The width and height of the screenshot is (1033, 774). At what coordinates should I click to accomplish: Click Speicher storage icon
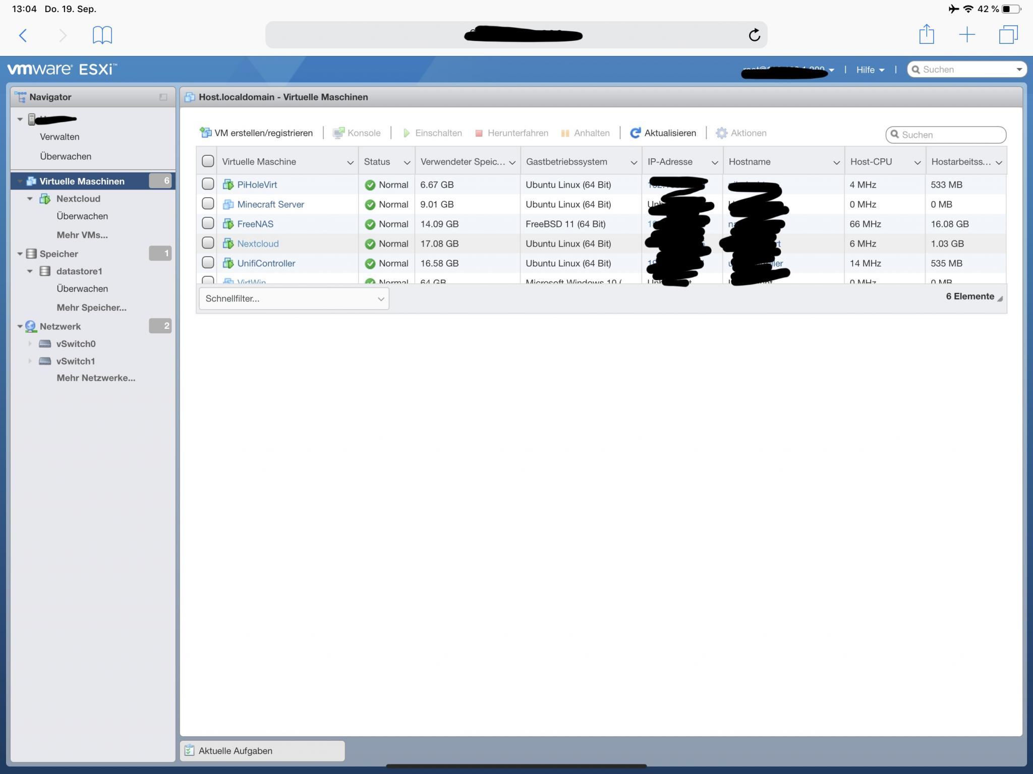pos(31,254)
